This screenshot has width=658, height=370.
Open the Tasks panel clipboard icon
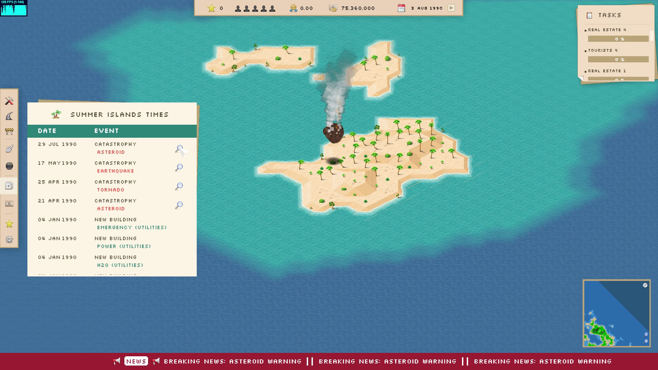point(590,15)
